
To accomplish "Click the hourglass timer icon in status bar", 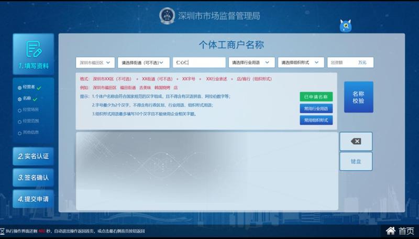I will (3, 231).
